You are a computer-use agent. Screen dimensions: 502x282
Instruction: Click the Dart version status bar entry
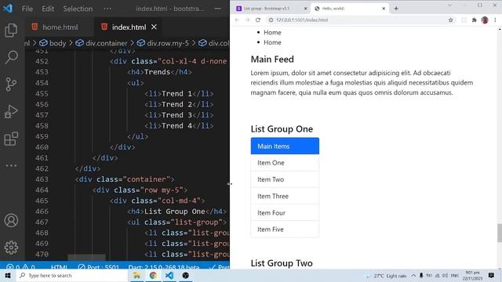coord(164,267)
